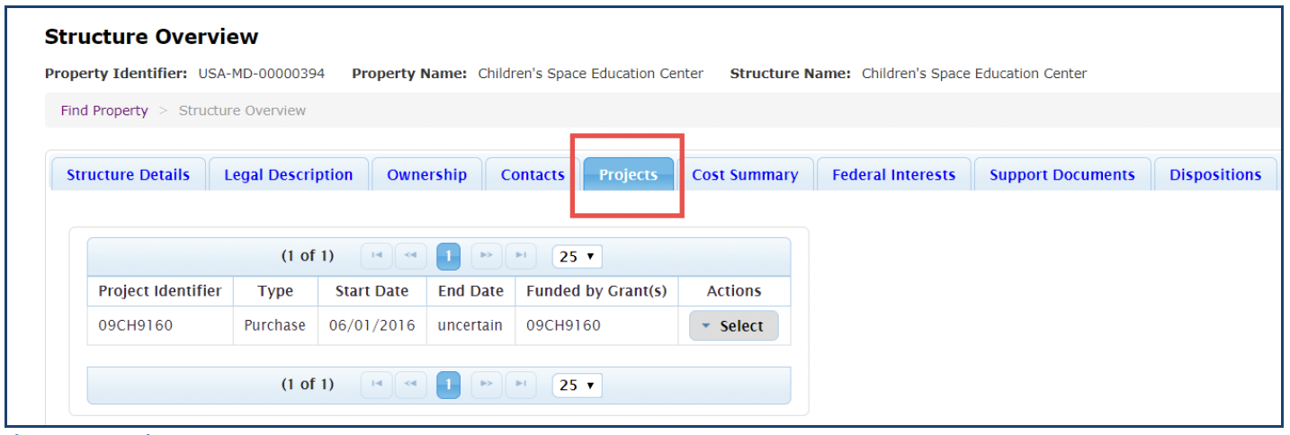Open Select actions dropdown for project 09CH9160
Screen dimensions: 1290x435
733,326
